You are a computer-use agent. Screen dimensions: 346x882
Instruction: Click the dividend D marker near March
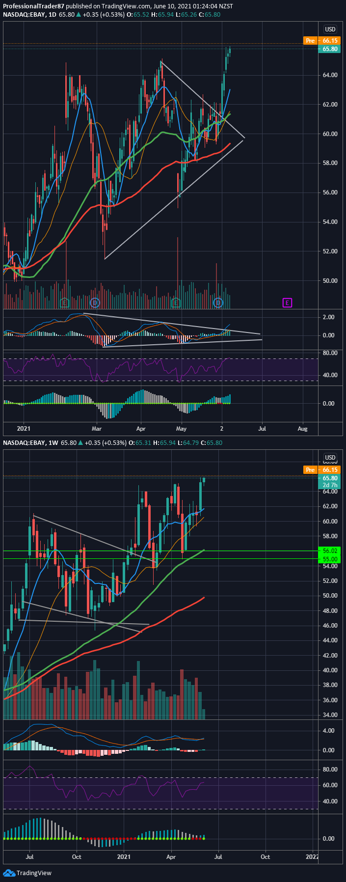[95, 303]
